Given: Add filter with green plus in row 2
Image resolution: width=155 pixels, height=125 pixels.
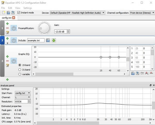Looking at the screenshot, I should [x=7, y=38].
